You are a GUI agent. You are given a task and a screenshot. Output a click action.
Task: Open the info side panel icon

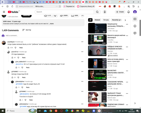coord(135,26)
